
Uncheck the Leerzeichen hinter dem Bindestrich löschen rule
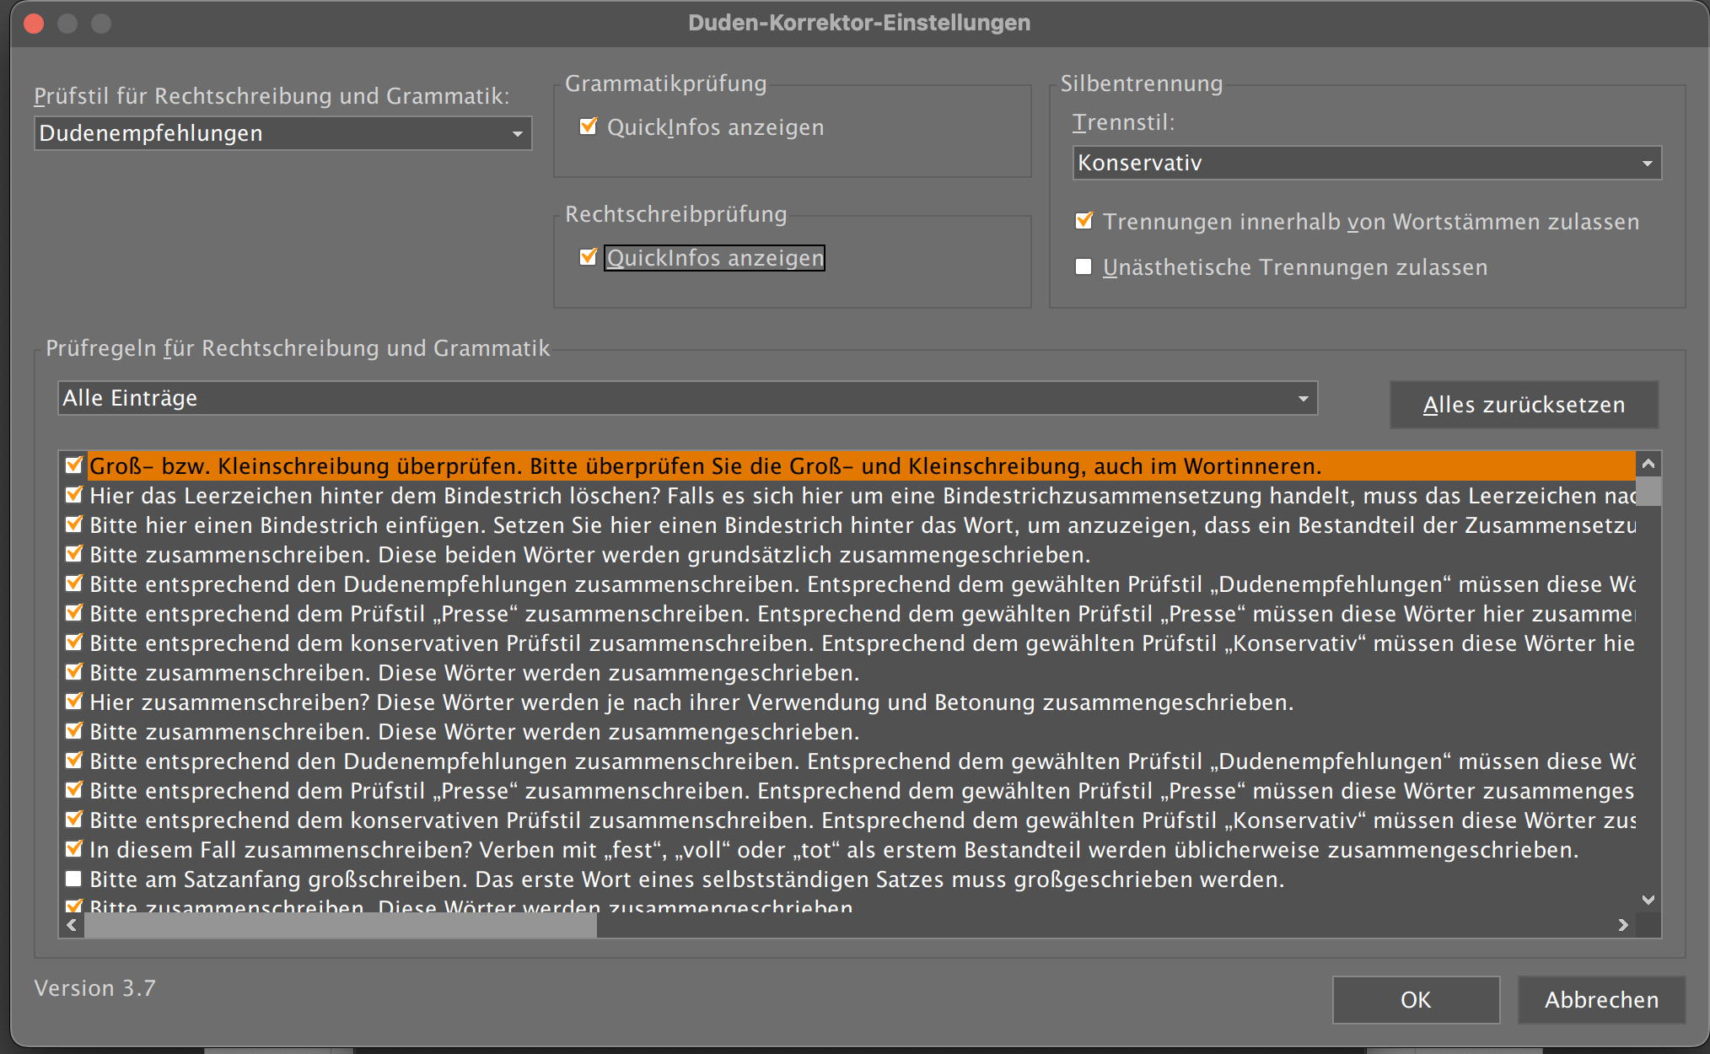pos(74,495)
